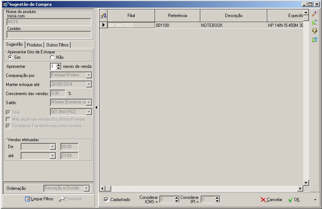322x209 pixels.
Task: Click the magnifier with red plus icon
Action: click(x=315, y=13)
